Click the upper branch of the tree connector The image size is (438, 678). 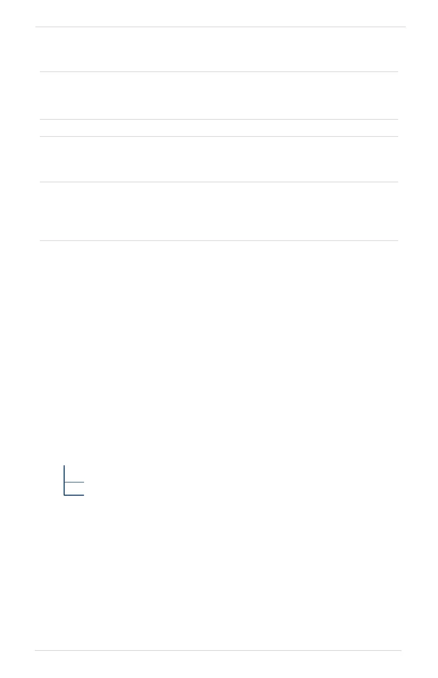point(74,482)
